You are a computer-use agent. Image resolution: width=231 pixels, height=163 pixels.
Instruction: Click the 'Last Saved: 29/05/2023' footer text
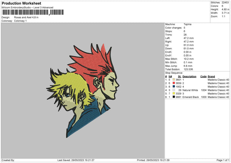(x=76, y=160)
